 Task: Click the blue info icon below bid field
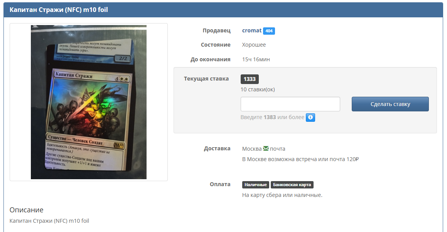310,117
